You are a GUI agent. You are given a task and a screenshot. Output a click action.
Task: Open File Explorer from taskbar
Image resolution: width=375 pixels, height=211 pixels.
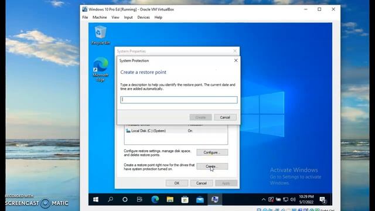(x=170, y=199)
